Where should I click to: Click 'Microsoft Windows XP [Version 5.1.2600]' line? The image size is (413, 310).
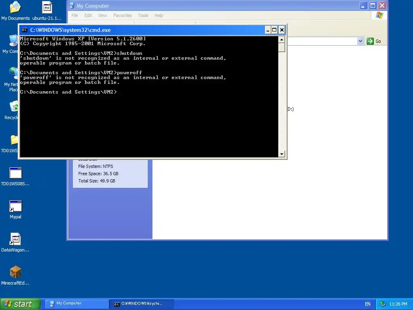coord(83,39)
